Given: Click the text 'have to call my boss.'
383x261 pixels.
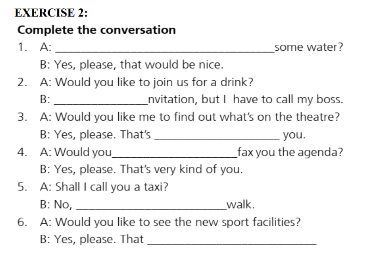Looking at the screenshot, I should pos(288,99).
